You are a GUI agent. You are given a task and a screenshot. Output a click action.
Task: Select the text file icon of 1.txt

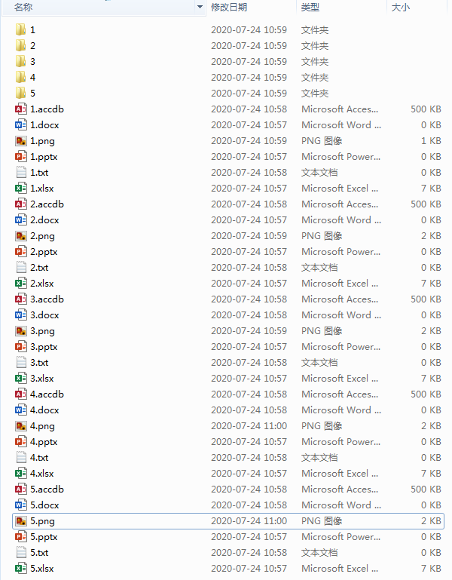point(21,173)
